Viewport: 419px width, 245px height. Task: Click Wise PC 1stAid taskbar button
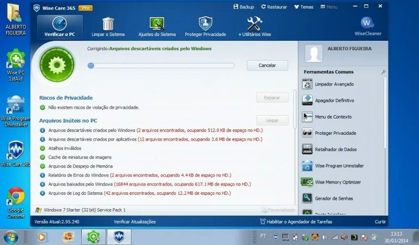94,237
